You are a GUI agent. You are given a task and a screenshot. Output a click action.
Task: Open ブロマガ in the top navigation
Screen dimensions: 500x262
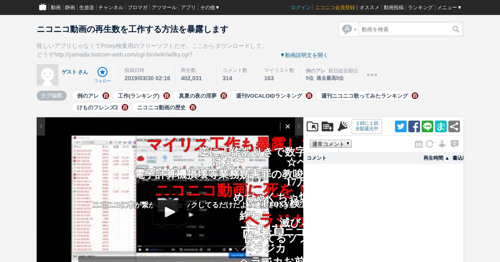click(137, 7)
